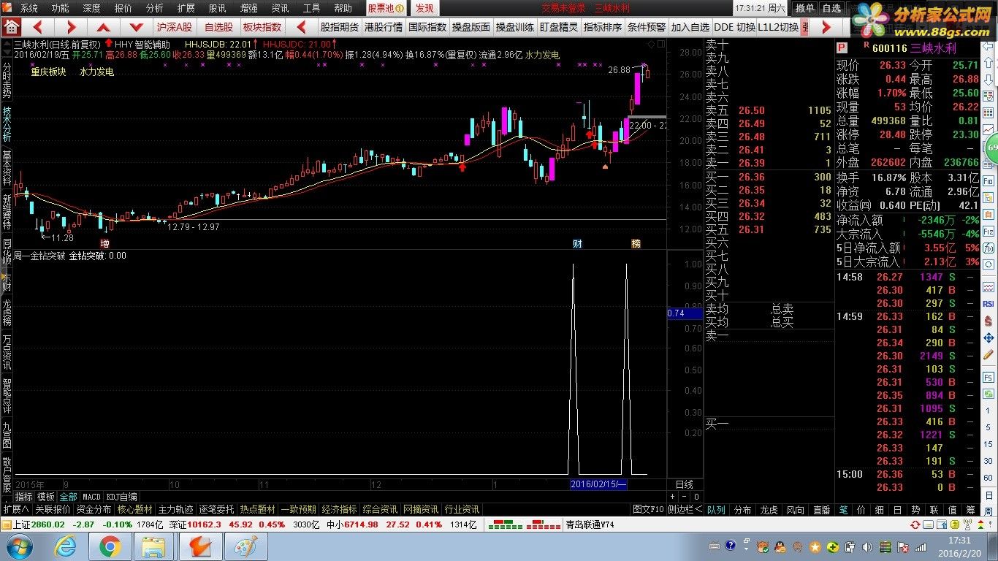The width and height of the screenshot is (998, 561).
Task: Select the 全部 indicator tab
Action: point(68,497)
